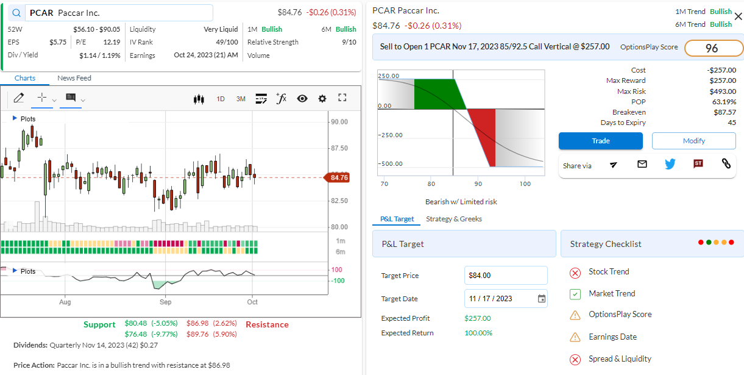Click the Max Risk value $493.00
Image resolution: width=744 pixels, height=375 pixels.
(723, 91)
